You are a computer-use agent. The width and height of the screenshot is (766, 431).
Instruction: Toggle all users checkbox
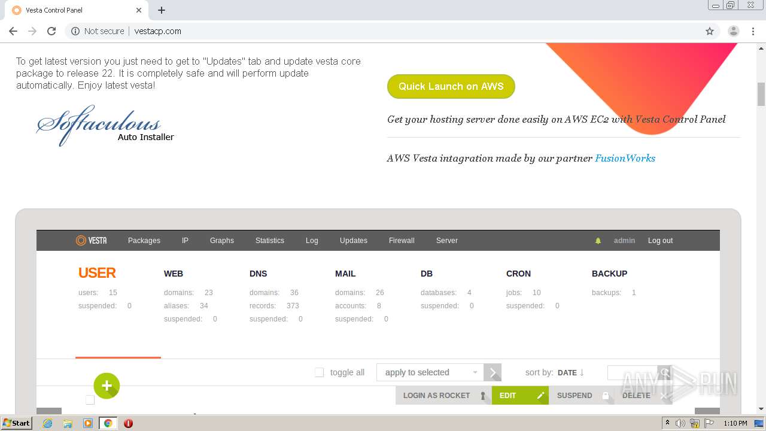[320, 372]
